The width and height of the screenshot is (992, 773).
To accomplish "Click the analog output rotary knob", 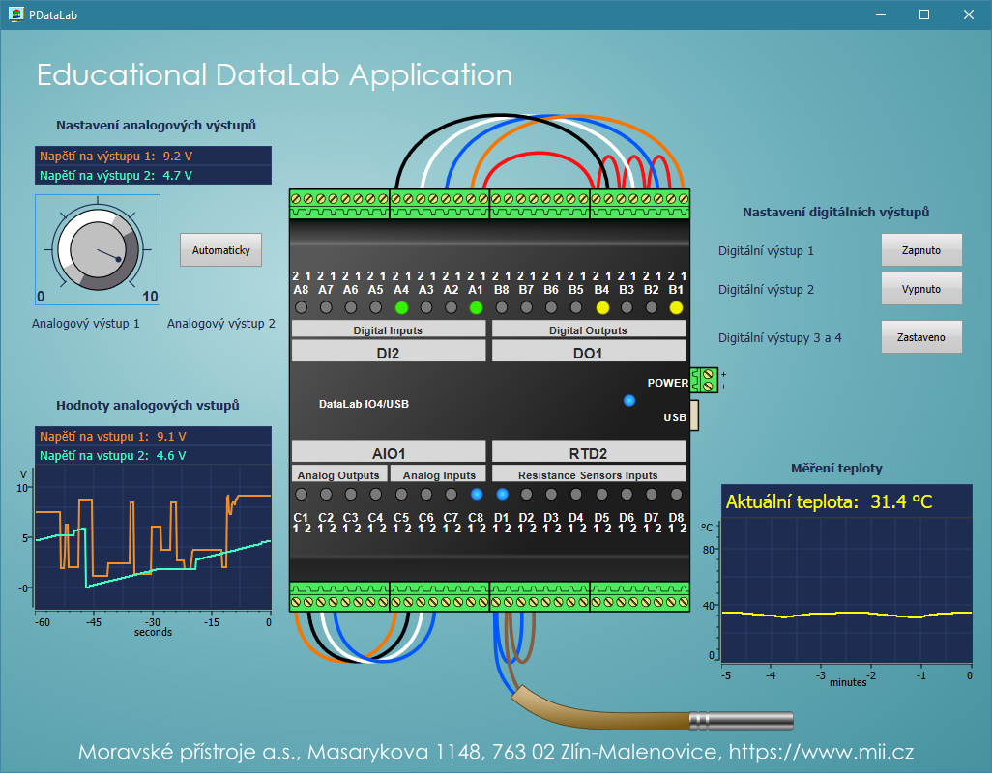I will tap(97, 249).
